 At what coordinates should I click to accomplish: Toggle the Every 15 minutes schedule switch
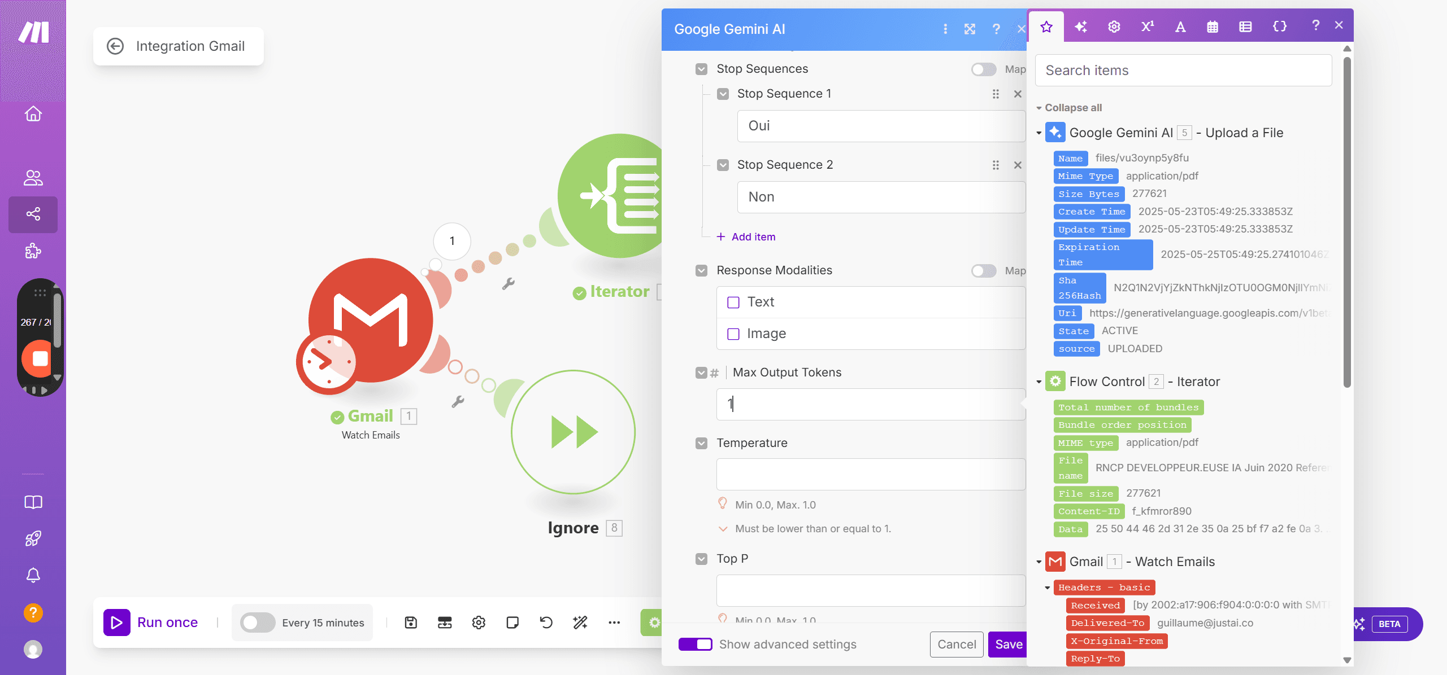(258, 623)
